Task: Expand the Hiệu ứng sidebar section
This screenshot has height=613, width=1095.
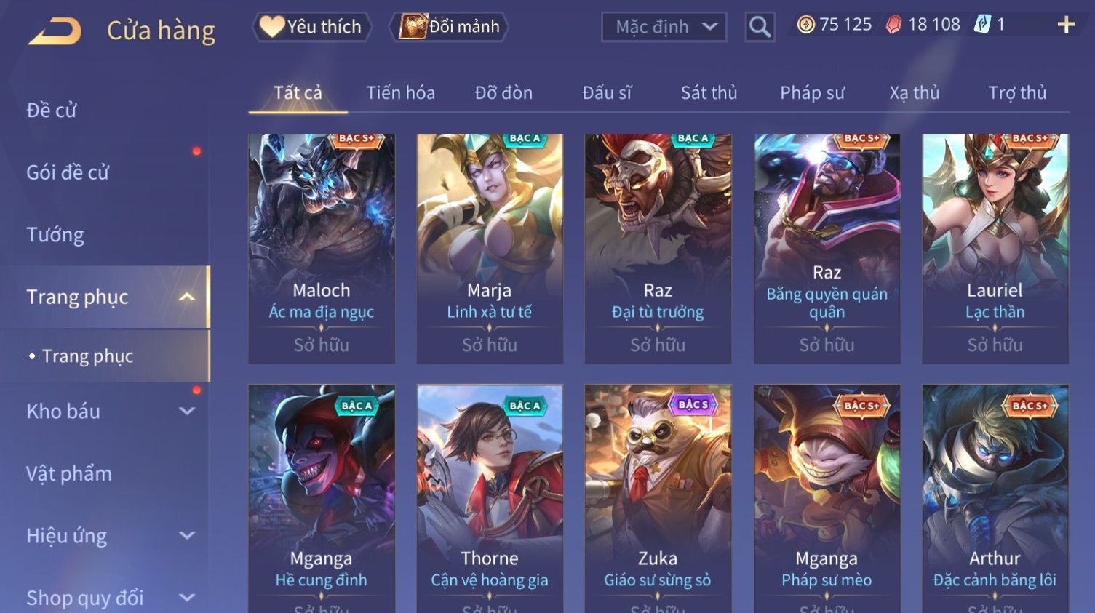Action: pos(187,536)
